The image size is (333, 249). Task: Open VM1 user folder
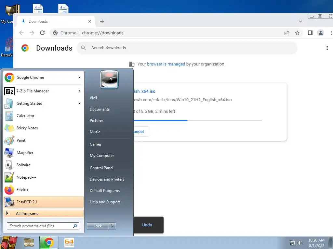93,98
